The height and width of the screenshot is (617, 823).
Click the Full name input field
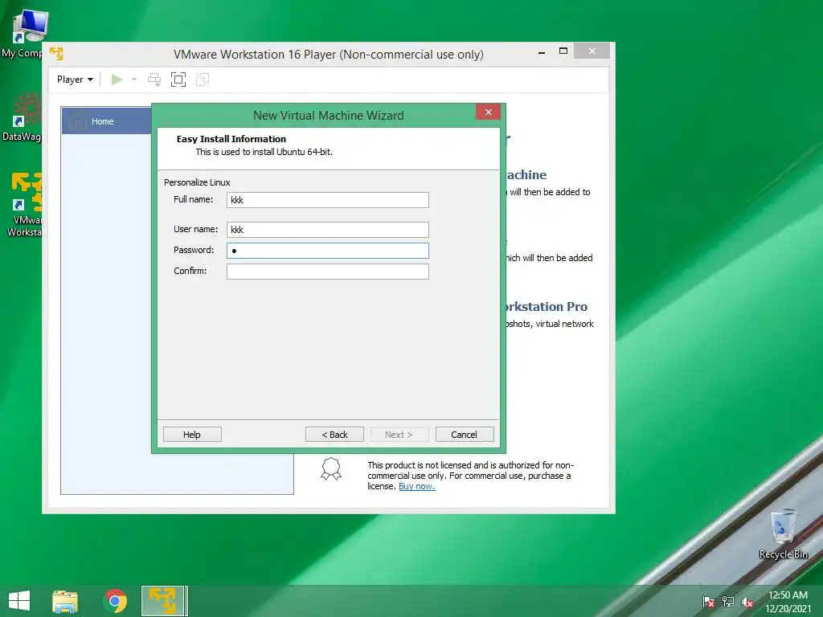click(328, 200)
